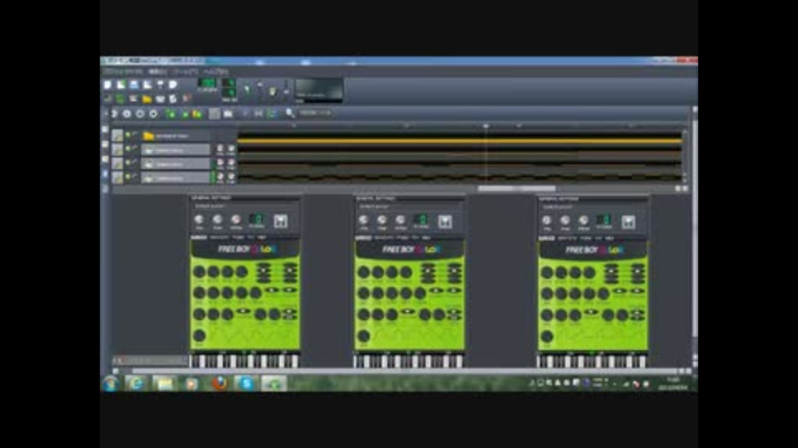Save the current project
The image size is (798, 448).
[x=160, y=85]
